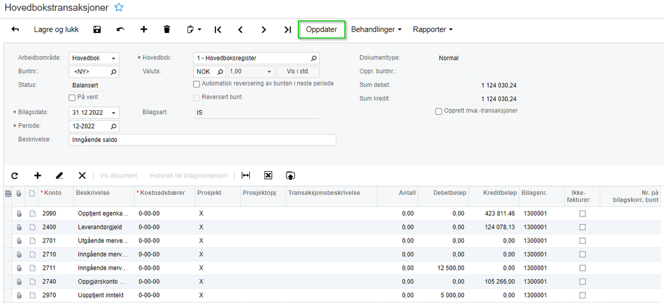This screenshot has width=664, height=303.
Task: Add Hovedbokstransaksjoner to favorites with star icon
Action: click(119, 7)
